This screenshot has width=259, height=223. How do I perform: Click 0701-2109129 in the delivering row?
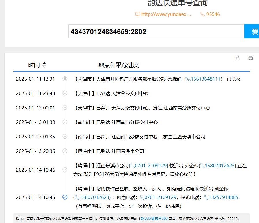pyautogui.click(x=151, y=166)
